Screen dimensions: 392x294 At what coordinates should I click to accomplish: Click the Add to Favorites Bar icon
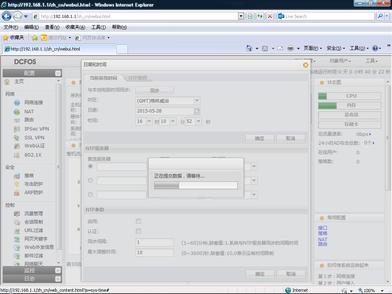pyautogui.click(x=35, y=38)
